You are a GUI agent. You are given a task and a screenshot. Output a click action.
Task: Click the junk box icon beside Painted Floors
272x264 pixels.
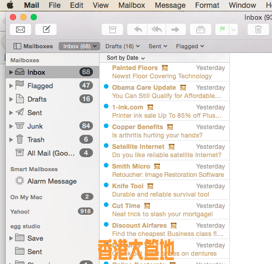pos(165,67)
